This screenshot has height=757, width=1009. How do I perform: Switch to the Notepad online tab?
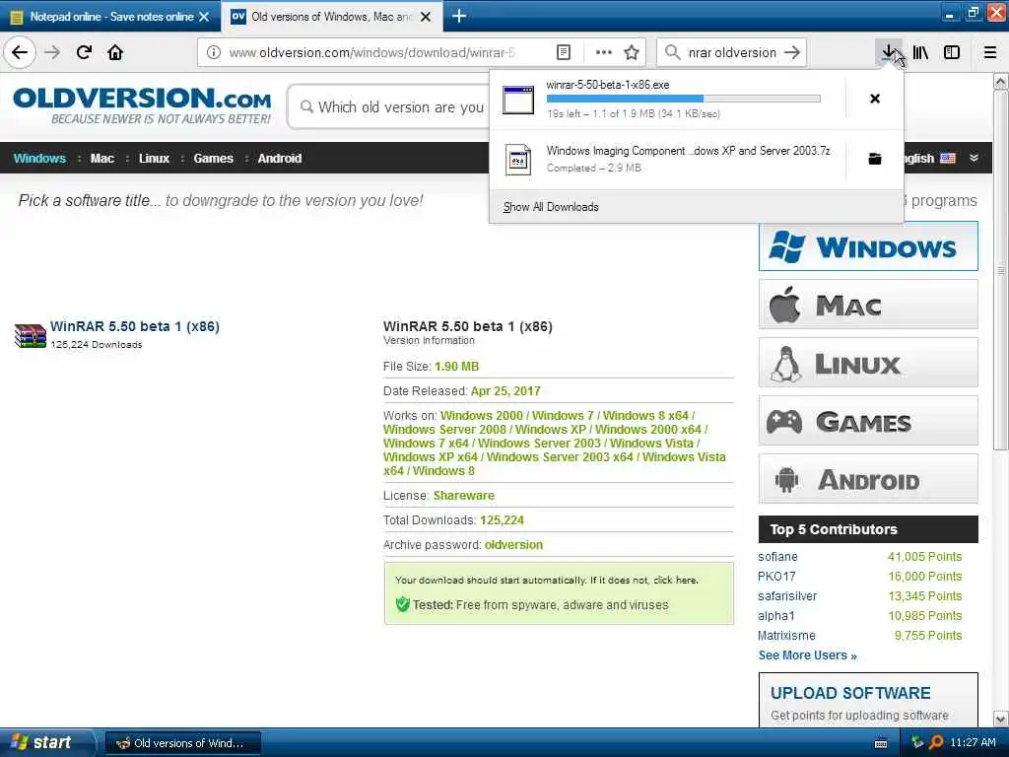pos(110,17)
